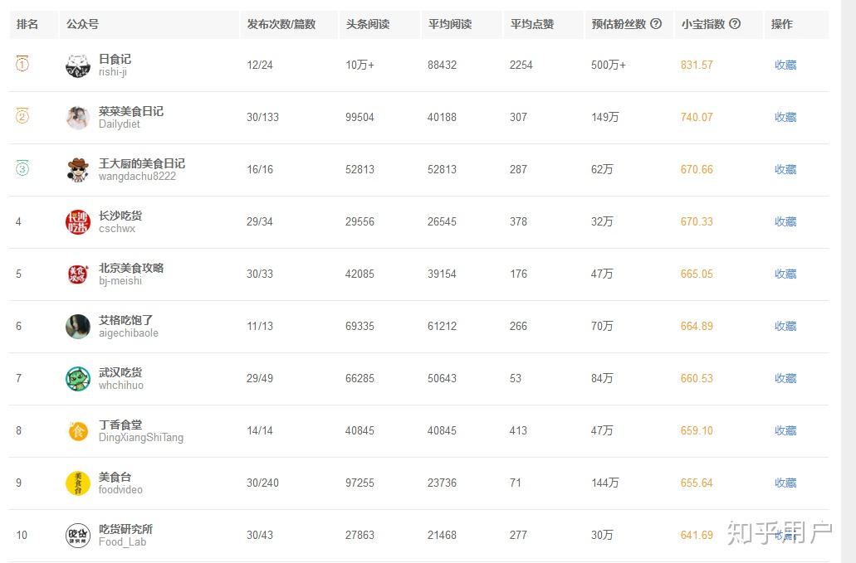The image size is (856, 563).
Task: Sort by 平均阅读 column header
Action: tap(450, 24)
